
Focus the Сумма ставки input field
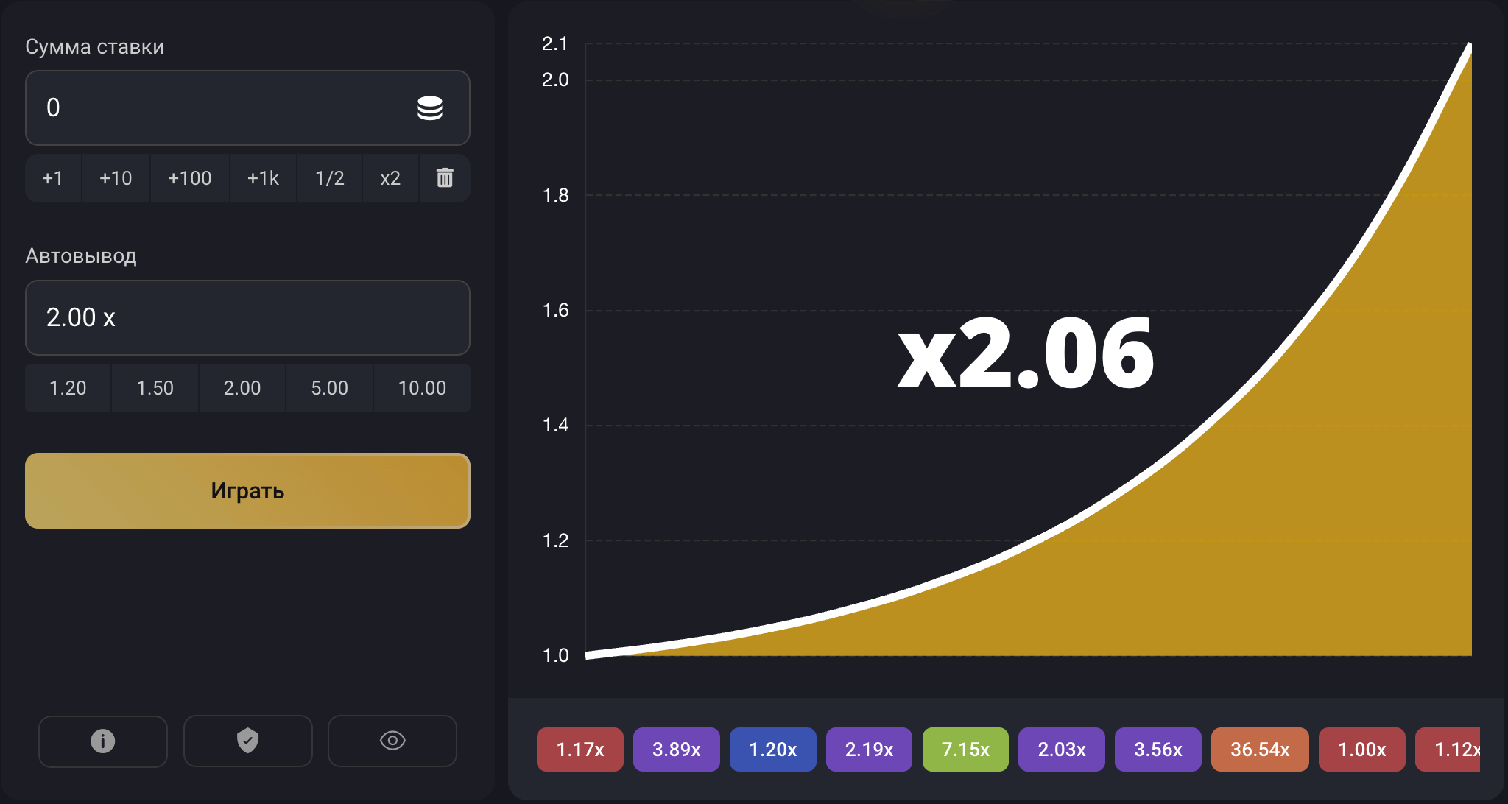click(x=247, y=108)
